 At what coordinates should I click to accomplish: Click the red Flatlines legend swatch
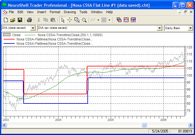click(9, 39)
